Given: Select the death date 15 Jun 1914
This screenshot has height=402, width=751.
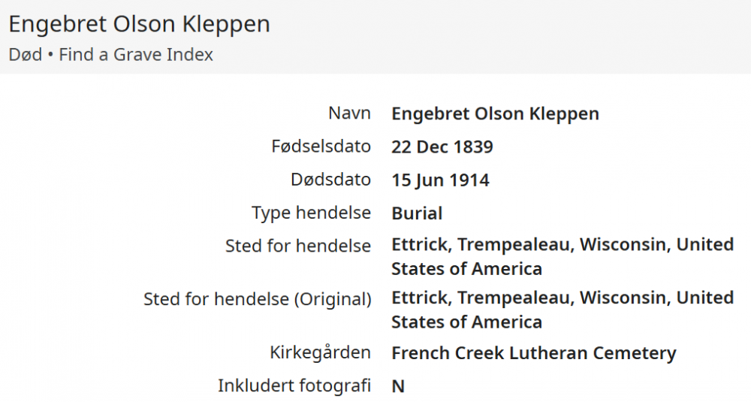Looking at the screenshot, I should click(x=440, y=180).
